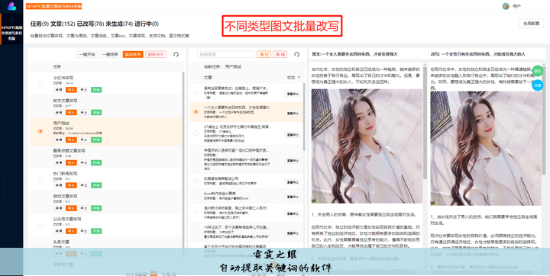This screenshot has height=276, width=550.
Task: Click the 一键结束 button
Action: [x=110, y=54]
